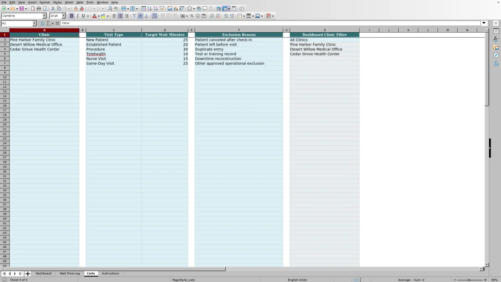Open the File menu

4,3
